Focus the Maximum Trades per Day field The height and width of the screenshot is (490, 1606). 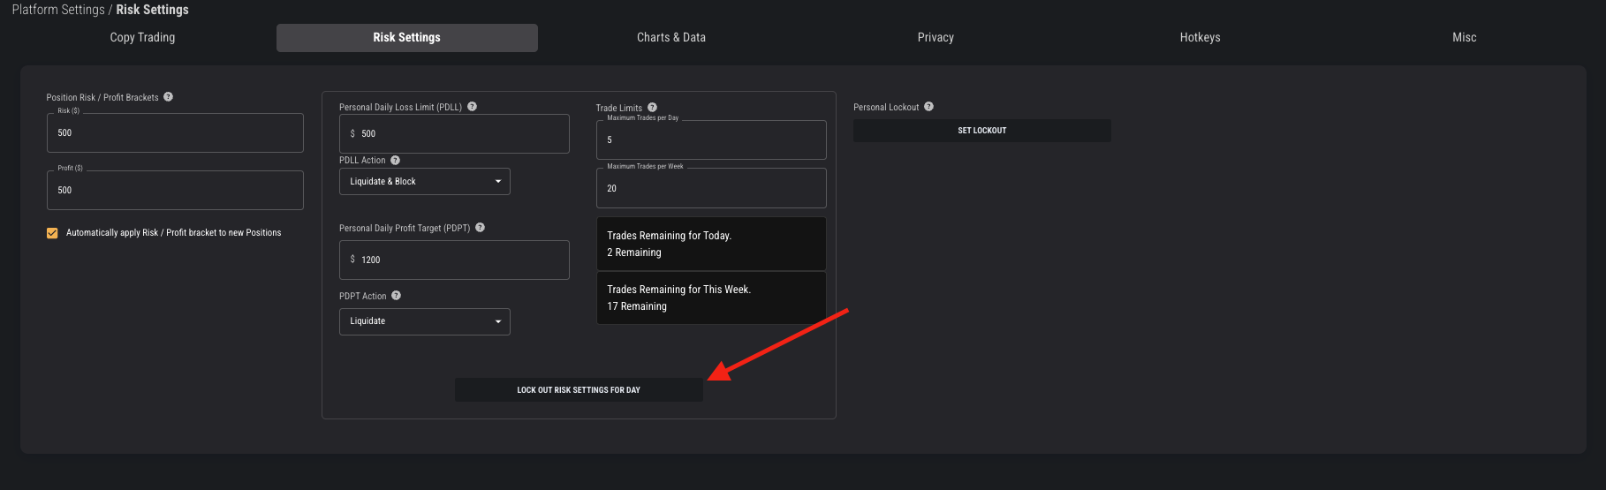(x=711, y=140)
